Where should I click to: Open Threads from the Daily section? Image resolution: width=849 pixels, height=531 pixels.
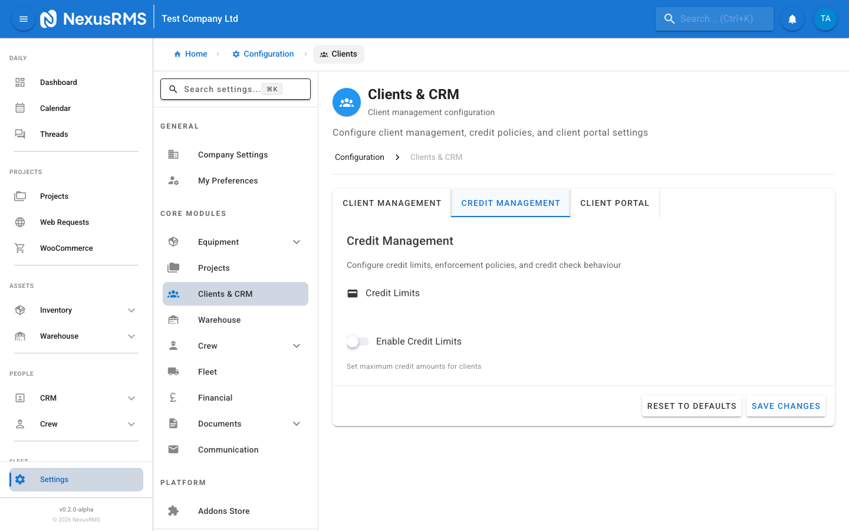[x=54, y=134]
